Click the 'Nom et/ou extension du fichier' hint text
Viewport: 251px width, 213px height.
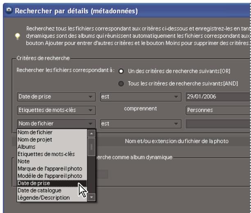177,141
